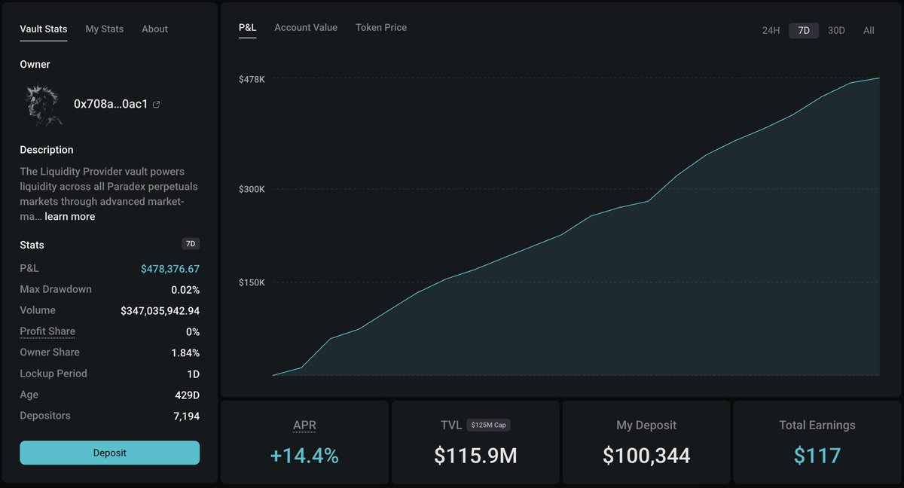904x488 pixels.
Task: Keep 7D time range selected
Action: pyautogui.click(x=803, y=30)
